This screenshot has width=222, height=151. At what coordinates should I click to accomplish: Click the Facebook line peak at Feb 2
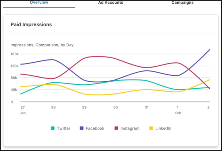click(209, 49)
